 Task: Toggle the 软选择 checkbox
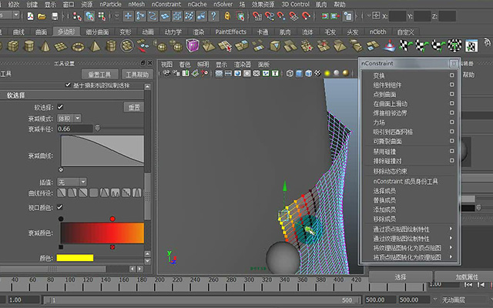click(60, 107)
